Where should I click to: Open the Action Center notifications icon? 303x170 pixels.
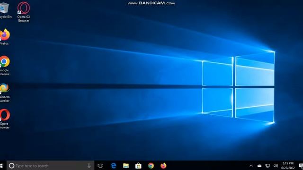[x=301, y=166]
